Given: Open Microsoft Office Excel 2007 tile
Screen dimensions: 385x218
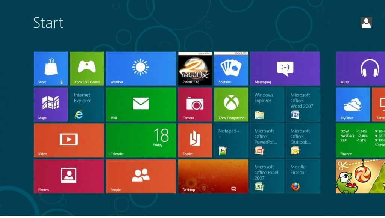Looking at the screenshot, I should pyautogui.click(x=267, y=176).
